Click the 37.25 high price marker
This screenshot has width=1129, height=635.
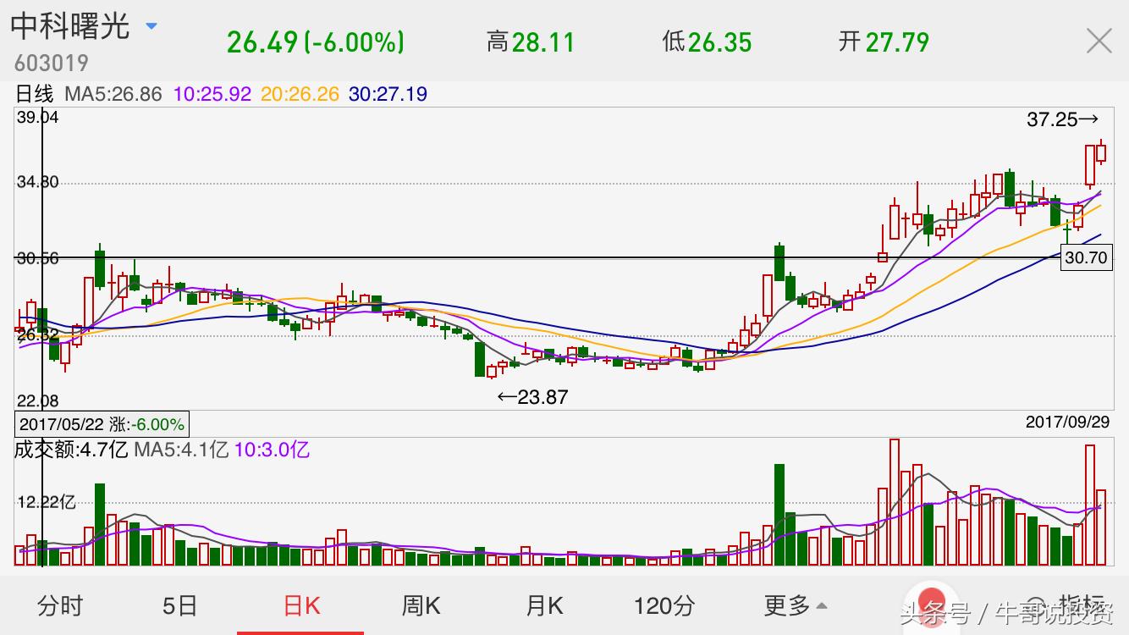(1061, 120)
